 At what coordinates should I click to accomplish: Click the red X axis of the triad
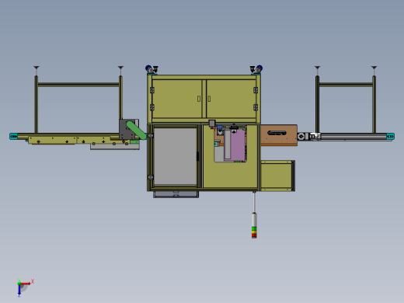point(26,284)
